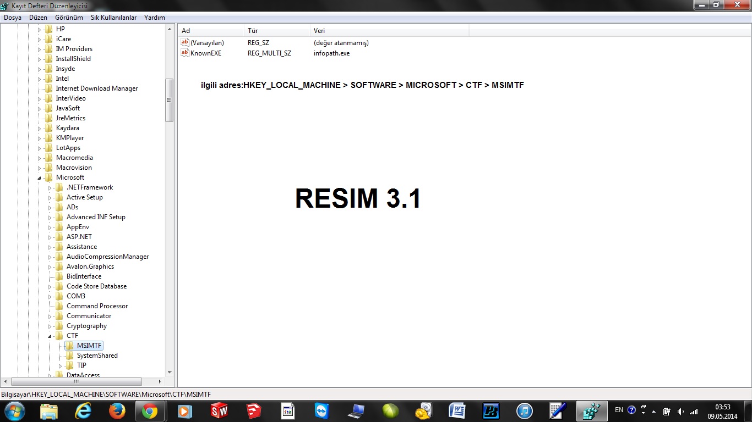Viewport: 752px width, 422px height.
Task: Click the REG_MULTI_SZ type cell
Action: coord(269,53)
